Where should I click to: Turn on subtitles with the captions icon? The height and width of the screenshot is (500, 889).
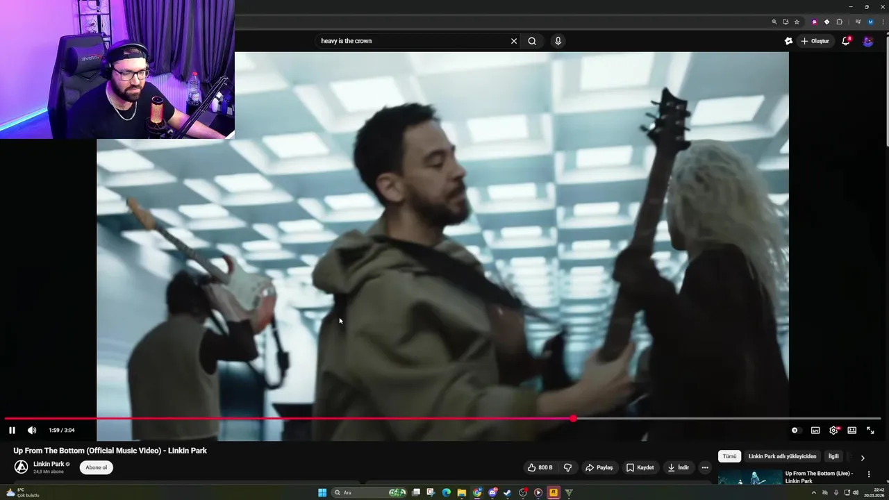(x=815, y=431)
